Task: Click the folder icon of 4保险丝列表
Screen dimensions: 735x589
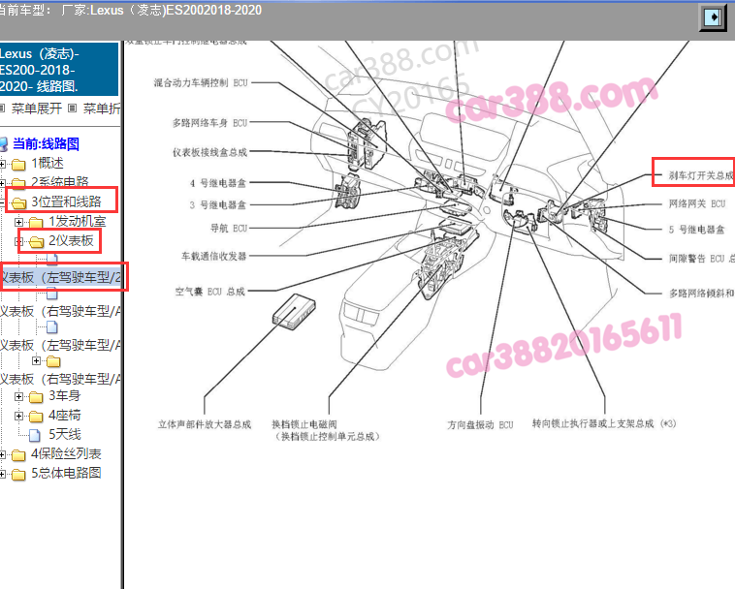Action: [x=18, y=454]
